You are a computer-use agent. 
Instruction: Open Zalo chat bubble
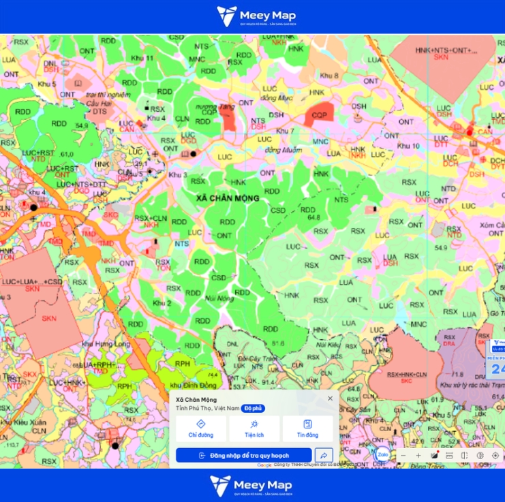tap(382, 455)
